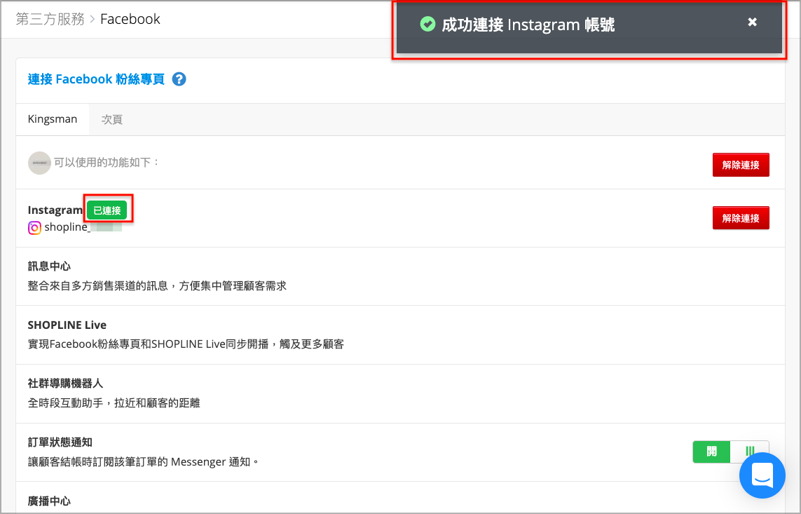Click 成功連接 Instagram 帳號 message text
The width and height of the screenshot is (801, 514).
click(x=528, y=25)
